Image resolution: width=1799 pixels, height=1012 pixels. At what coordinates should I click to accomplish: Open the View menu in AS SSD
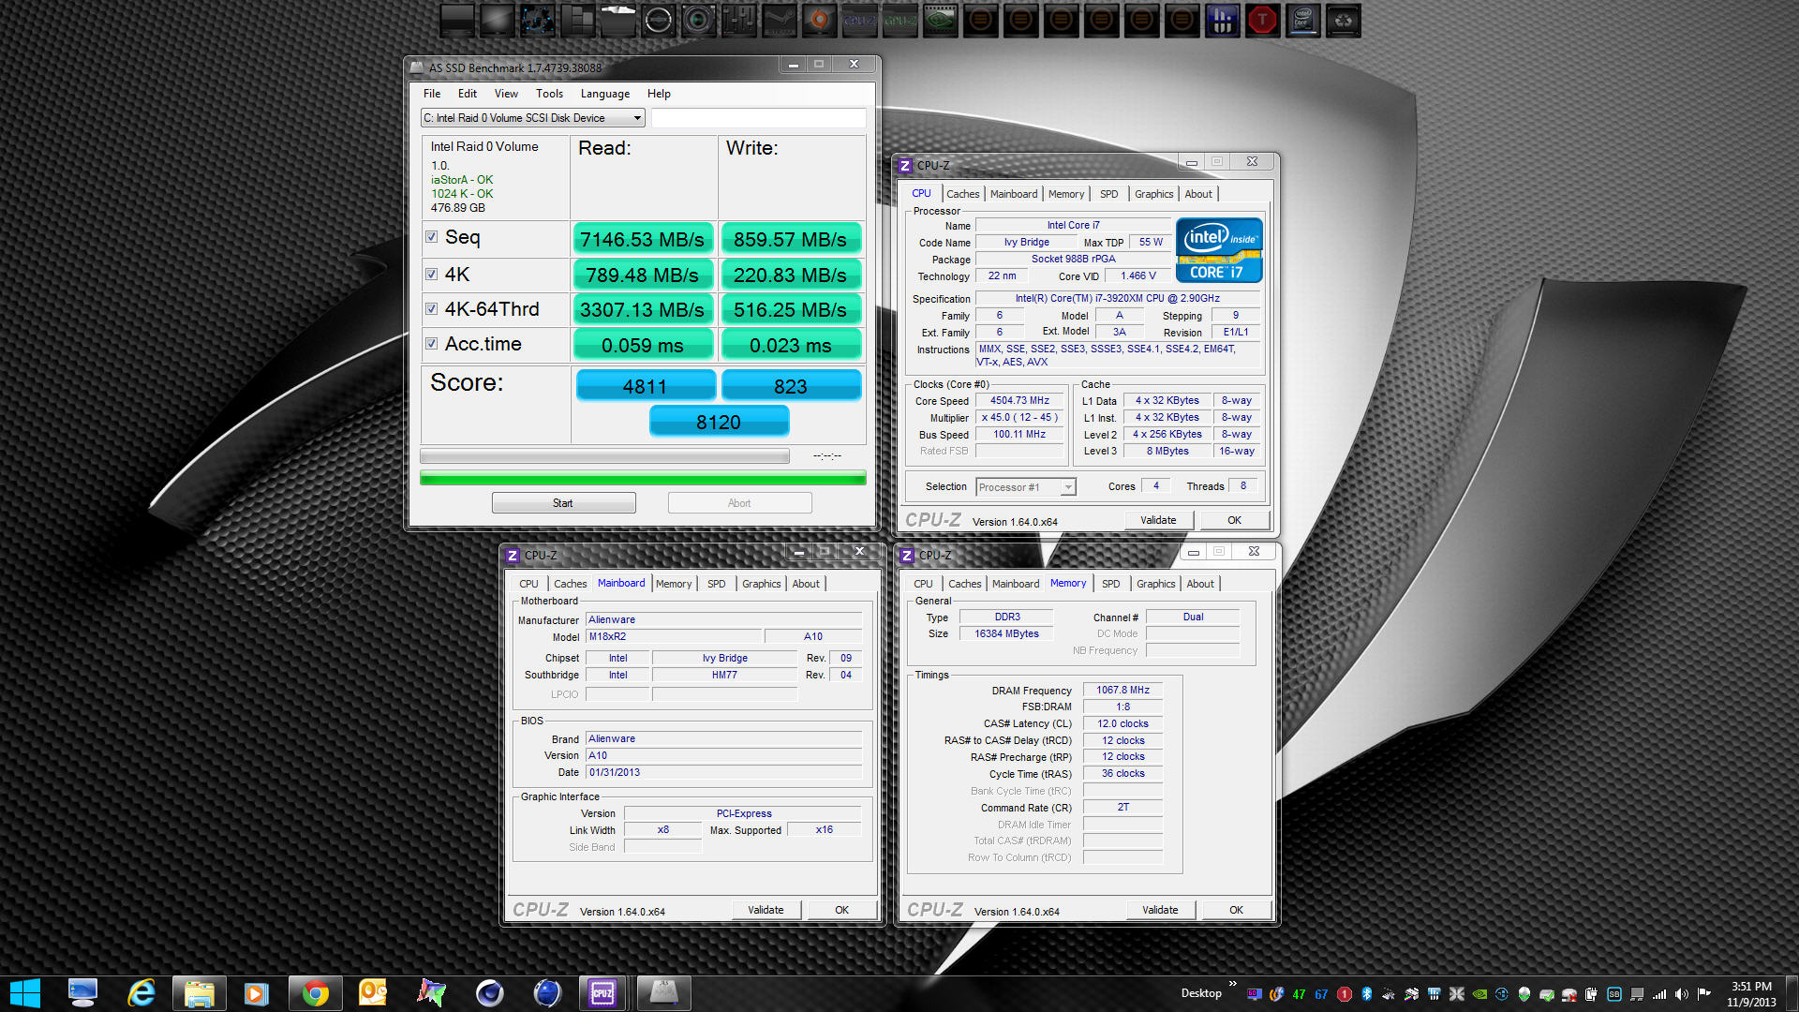tap(506, 94)
